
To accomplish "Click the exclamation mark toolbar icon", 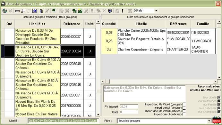I will pos(123,11).
